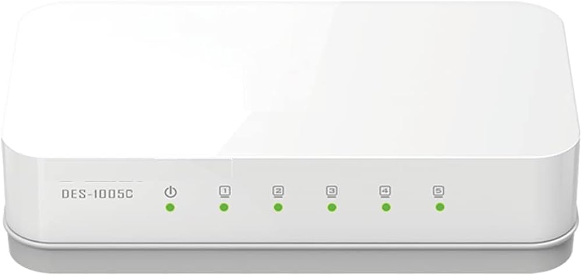The height and width of the screenshot is (276, 582).
Task: Click the port 1 computer icon
Action: point(224,192)
